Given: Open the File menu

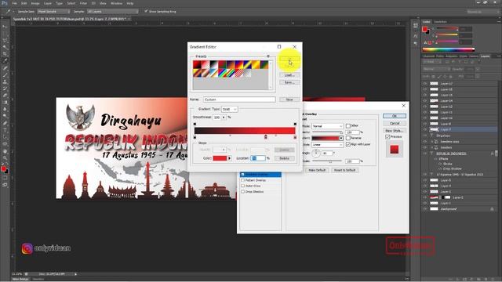Looking at the screenshot, I should 15,3.
